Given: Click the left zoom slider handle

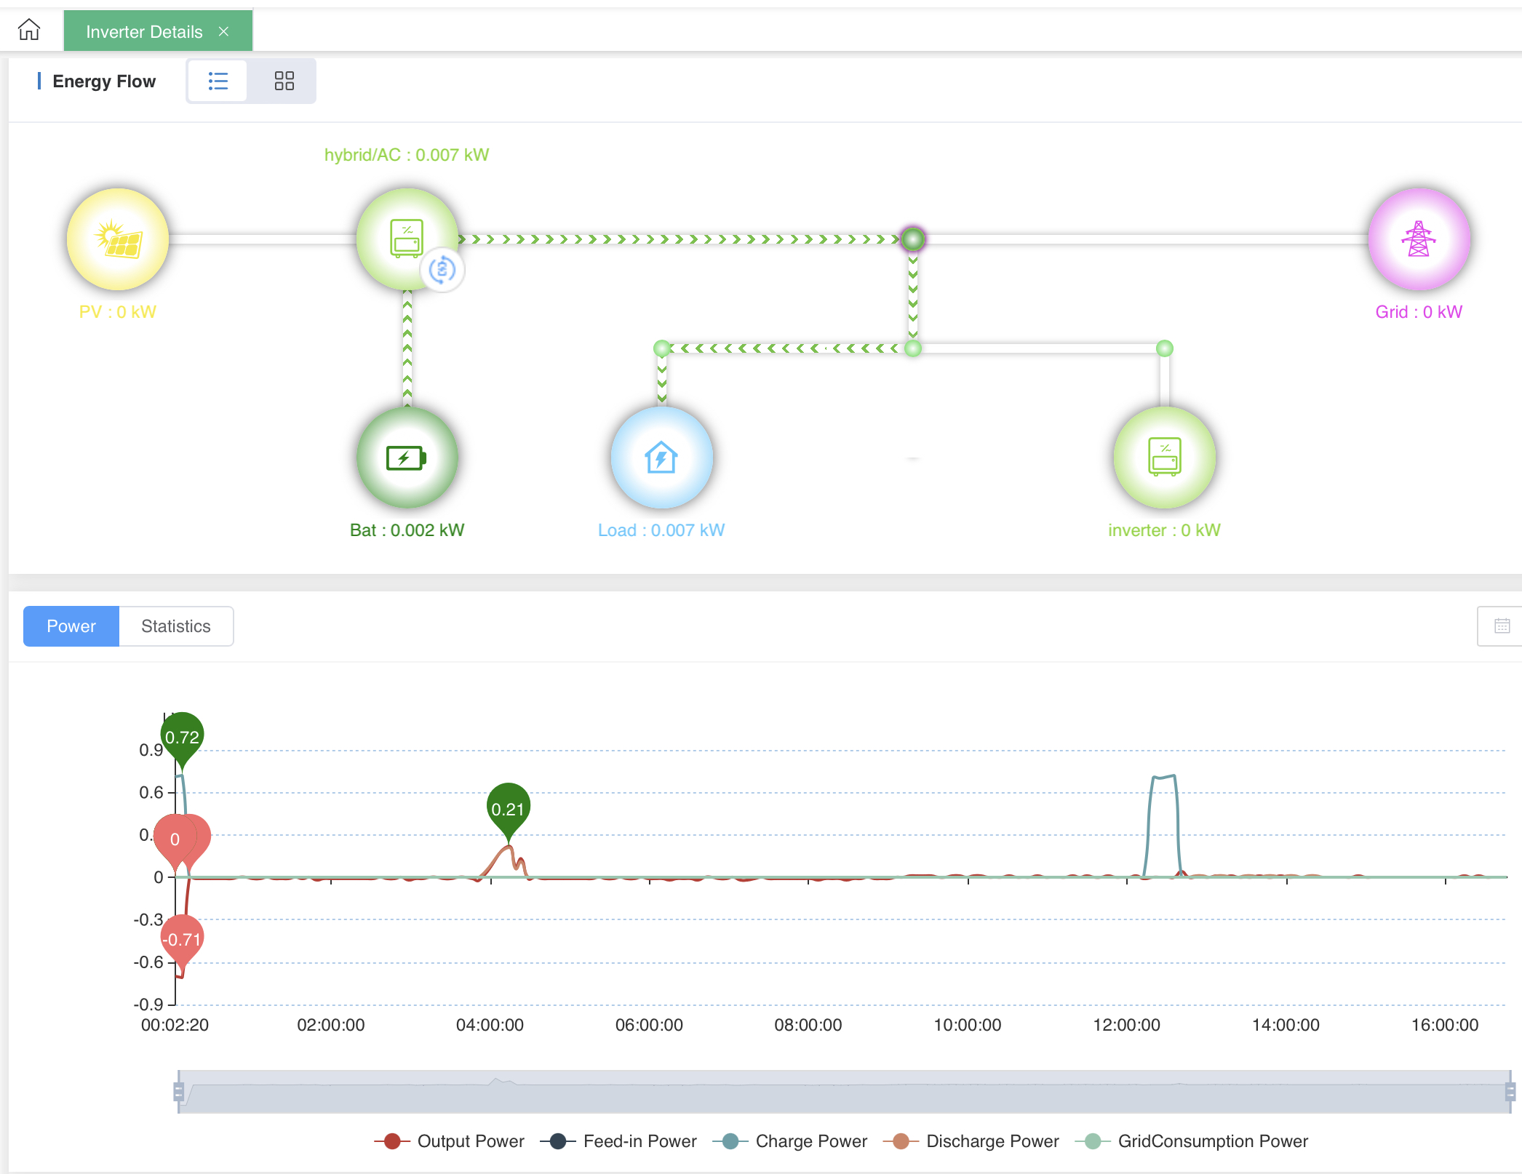Looking at the screenshot, I should [x=178, y=1091].
